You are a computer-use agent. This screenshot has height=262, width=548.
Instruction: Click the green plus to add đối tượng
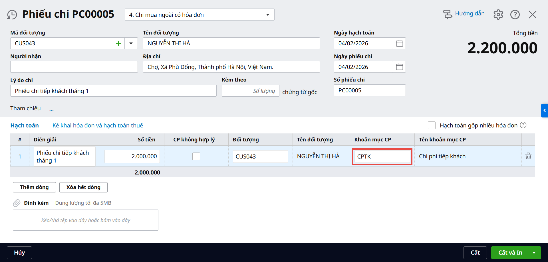point(118,43)
